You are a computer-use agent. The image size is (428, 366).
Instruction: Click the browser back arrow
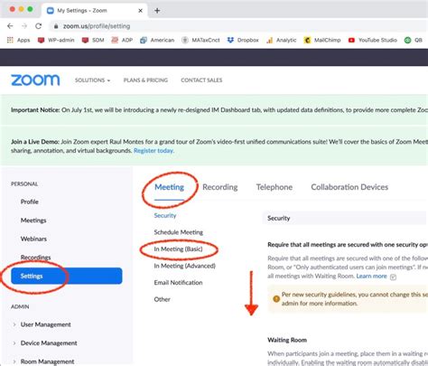10,26
